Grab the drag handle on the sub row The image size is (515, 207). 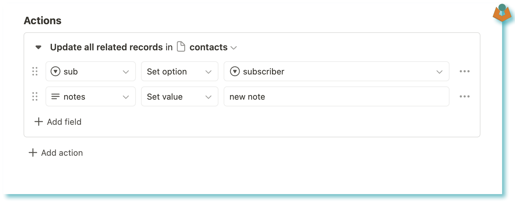tap(35, 71)
